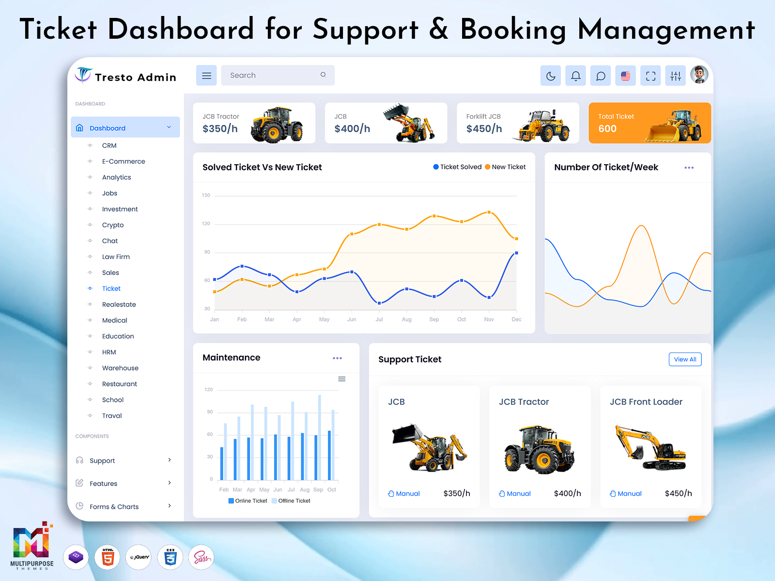The width and height of the screenshot is (775, 581).
Task: Click the jQuery badge icon
Action: click(139, 557)
